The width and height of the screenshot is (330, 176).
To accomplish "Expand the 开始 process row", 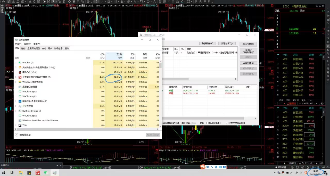I will click(x=16, y=125).
